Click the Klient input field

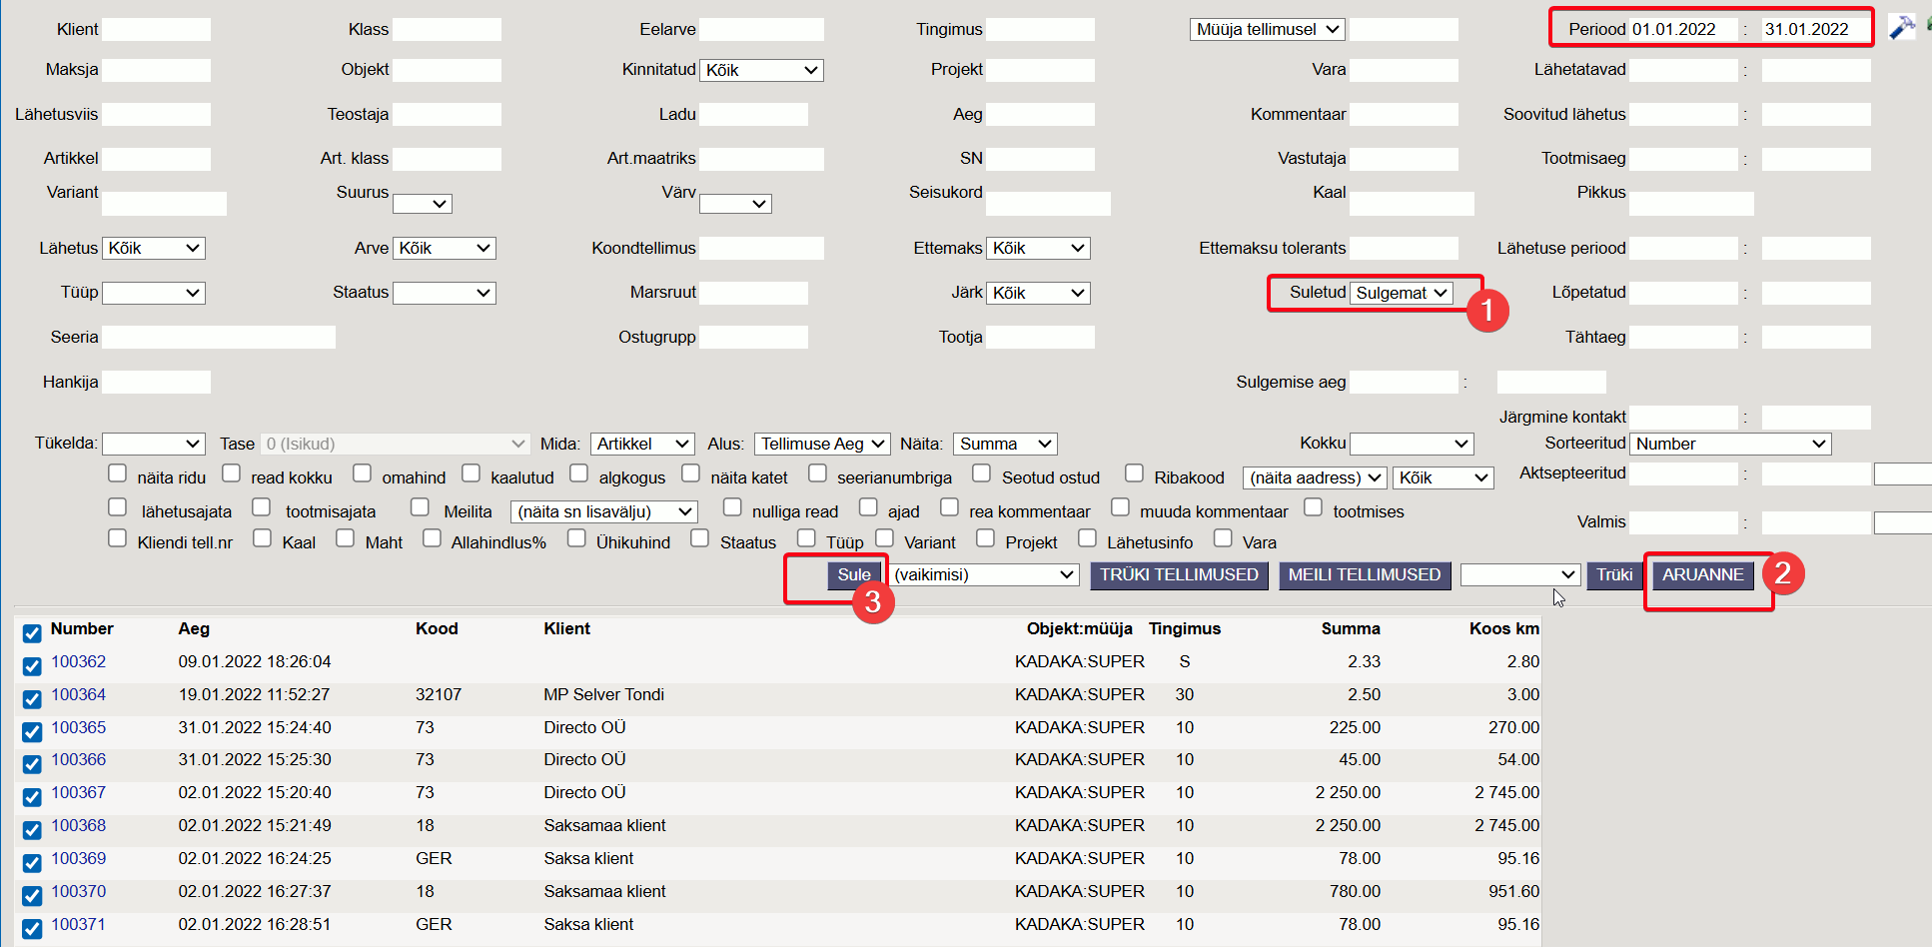click(156, 30)
